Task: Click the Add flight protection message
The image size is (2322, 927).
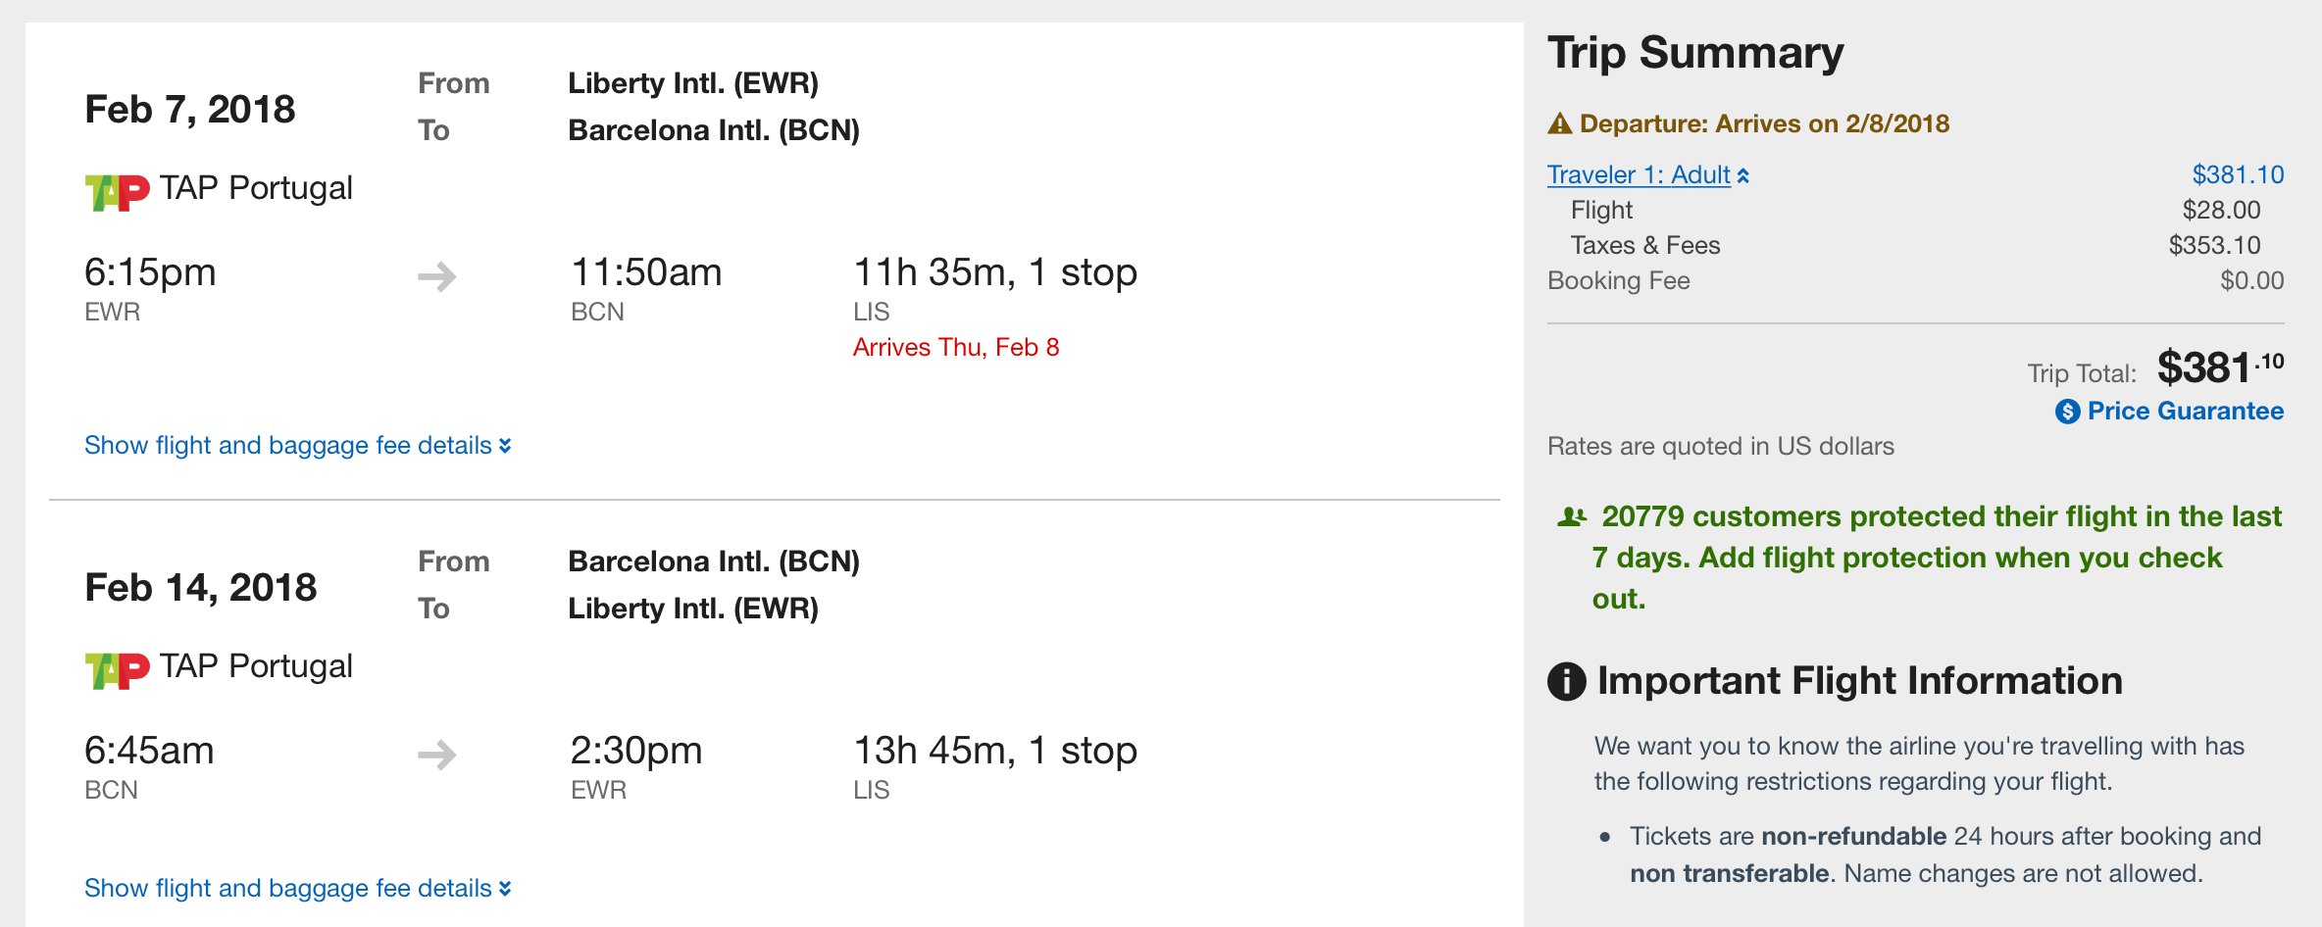Action: click(1937, 558)
